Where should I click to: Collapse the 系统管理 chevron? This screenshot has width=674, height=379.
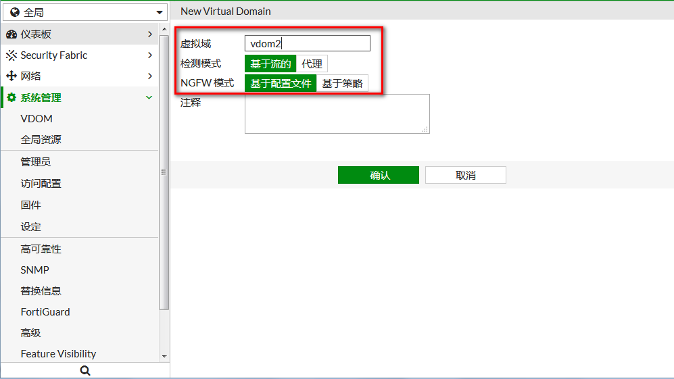(x=149, y=97)
